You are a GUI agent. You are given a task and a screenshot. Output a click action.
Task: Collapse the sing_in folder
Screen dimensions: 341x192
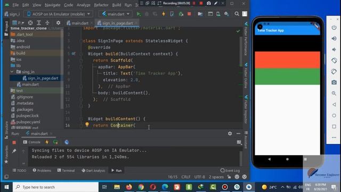pyautogui.click(x=12, y=71)
